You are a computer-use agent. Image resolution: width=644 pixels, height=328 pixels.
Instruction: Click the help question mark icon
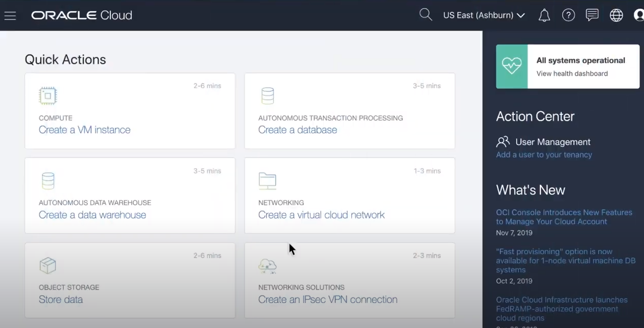click(568, 15)
